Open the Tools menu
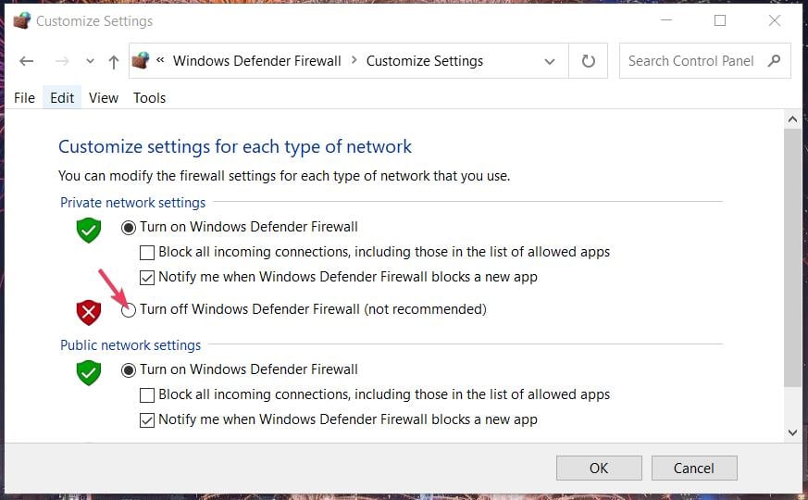The width and height of the screenshot is (808, 500). 149,97
